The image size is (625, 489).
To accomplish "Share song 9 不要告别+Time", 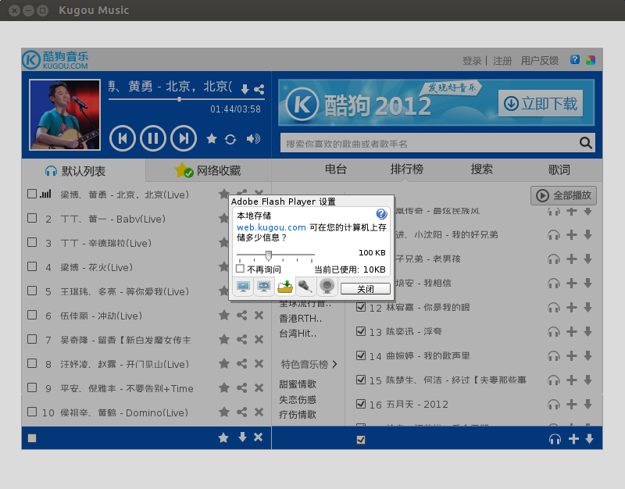I will 241,387.
